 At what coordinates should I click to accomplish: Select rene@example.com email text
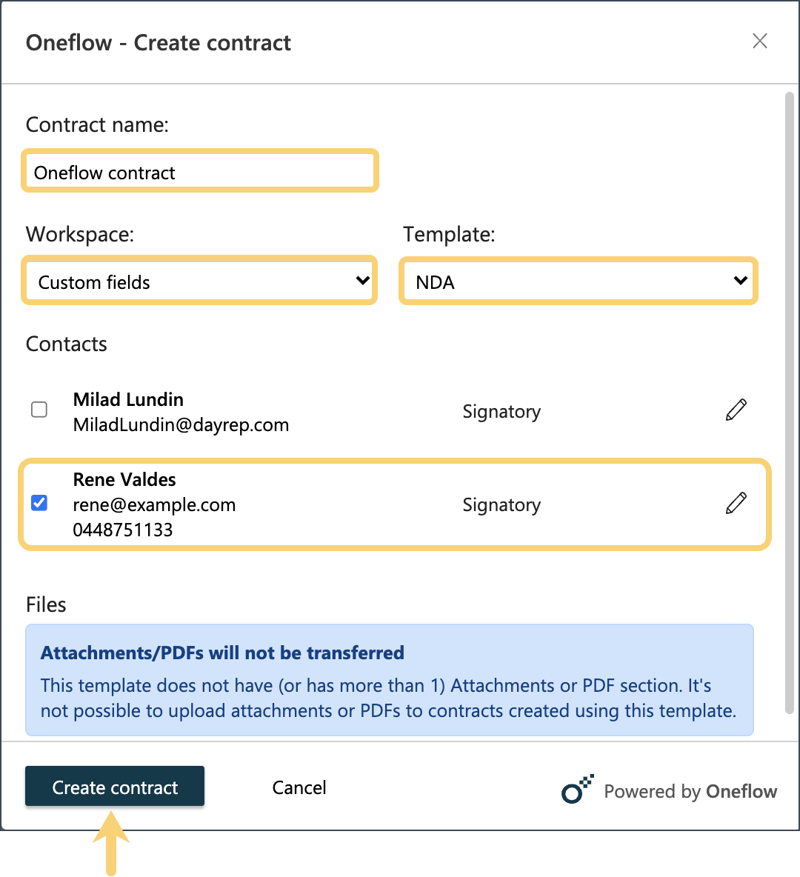pos(154,505)
